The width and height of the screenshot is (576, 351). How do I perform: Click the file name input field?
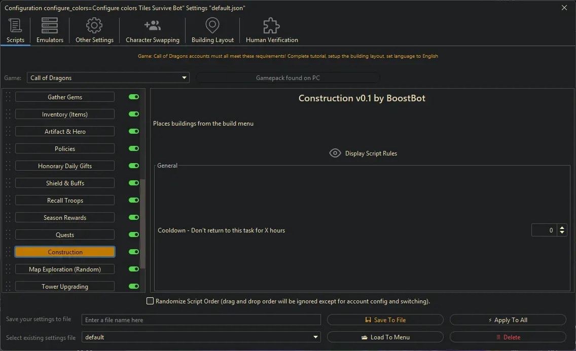pyautogui.click(x=200, y=320)
